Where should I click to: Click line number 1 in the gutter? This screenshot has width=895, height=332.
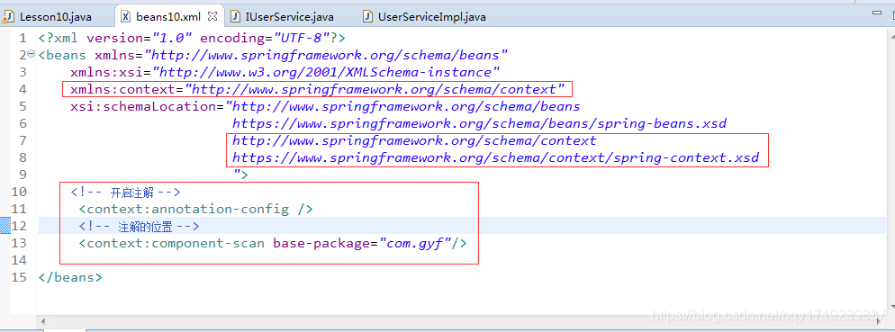[x=23, y=38]
